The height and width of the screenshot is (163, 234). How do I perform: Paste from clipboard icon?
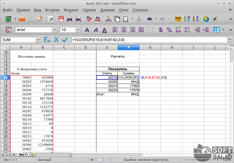point(126,19)
